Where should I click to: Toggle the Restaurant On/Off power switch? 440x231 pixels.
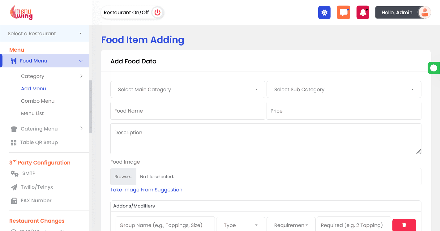(157, 13)
